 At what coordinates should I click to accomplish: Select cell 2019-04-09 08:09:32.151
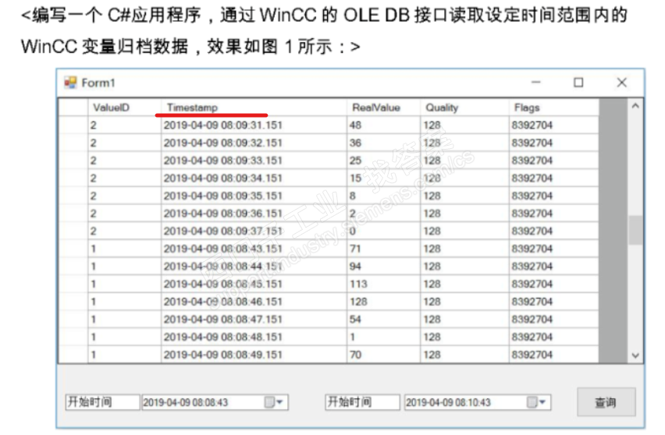(254, 143)
